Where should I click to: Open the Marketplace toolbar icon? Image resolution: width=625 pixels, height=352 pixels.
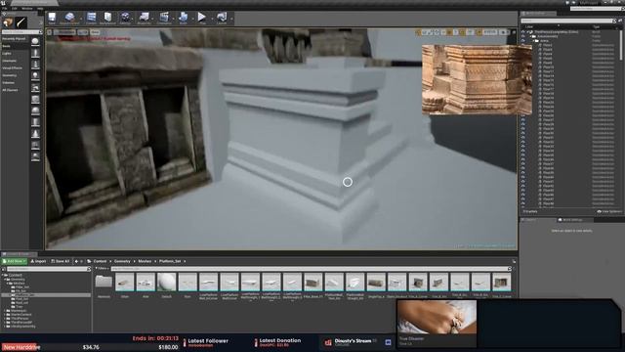pyautogui.click(x=107, y=18)
